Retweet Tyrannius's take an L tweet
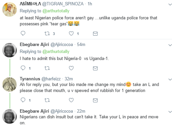 [x=47, y=100]
